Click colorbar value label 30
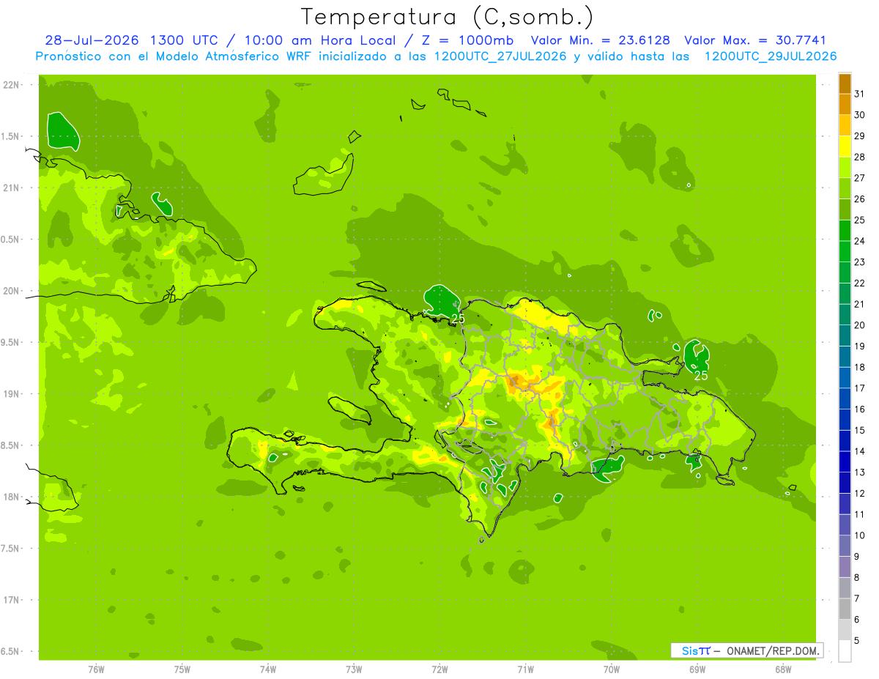The image size is (879, 679). pos(859,115)
